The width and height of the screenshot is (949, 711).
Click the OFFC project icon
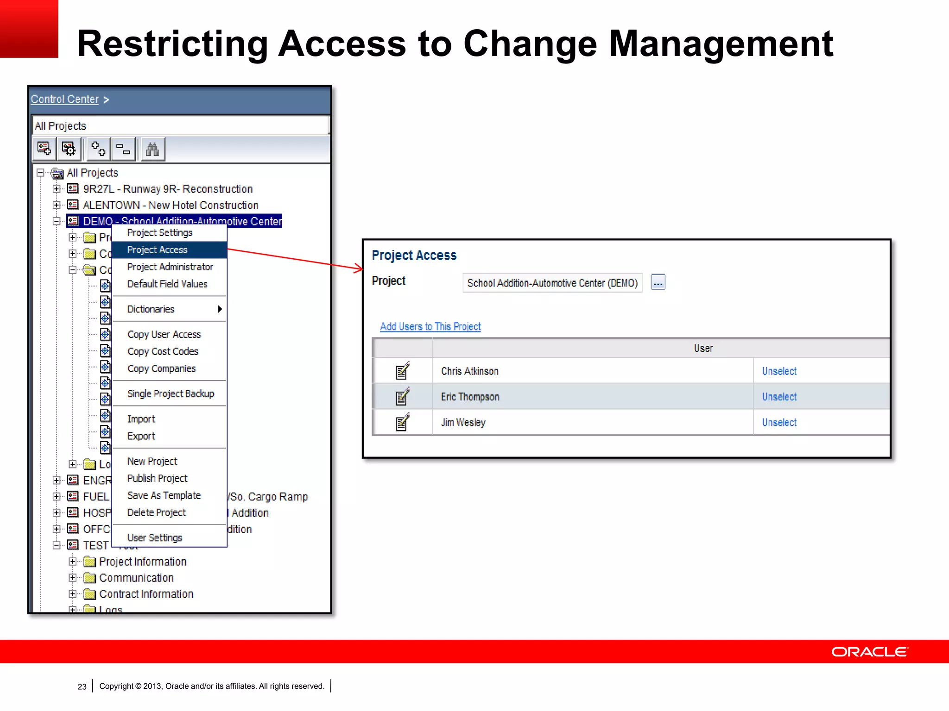pos(73,529)
